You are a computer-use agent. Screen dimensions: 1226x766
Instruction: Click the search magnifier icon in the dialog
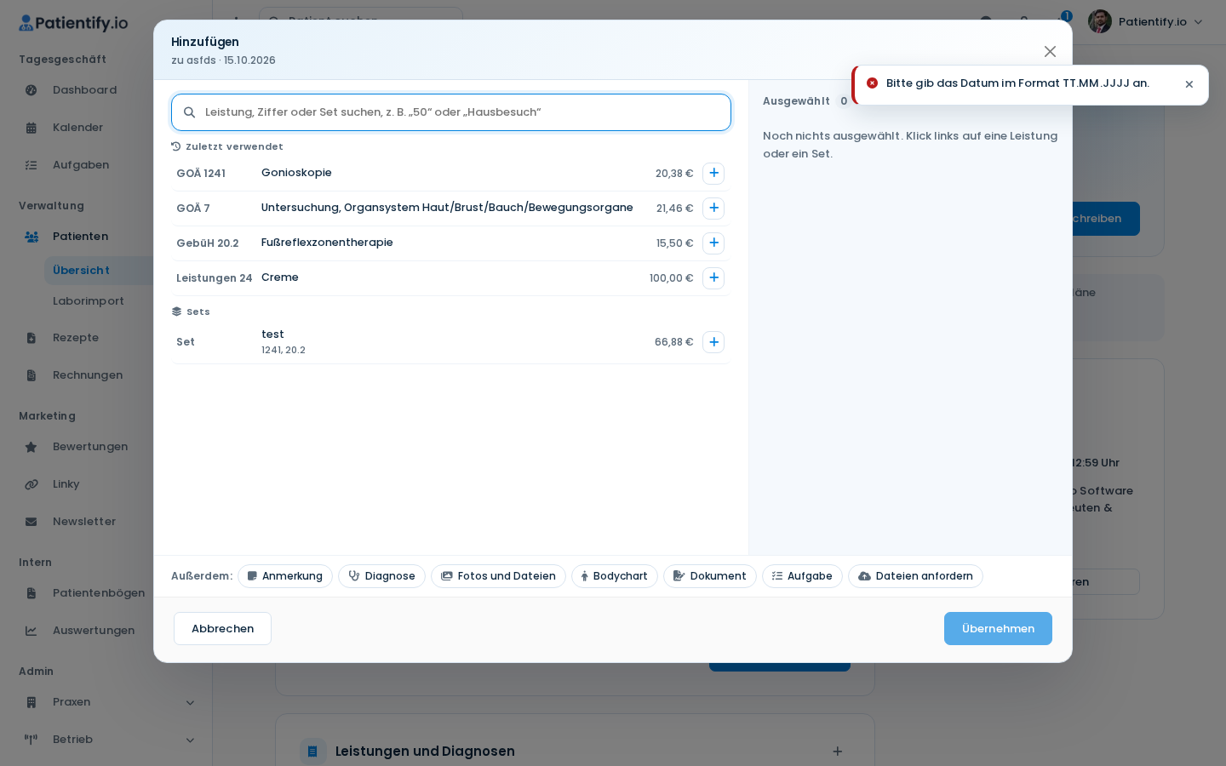[190, 112]
